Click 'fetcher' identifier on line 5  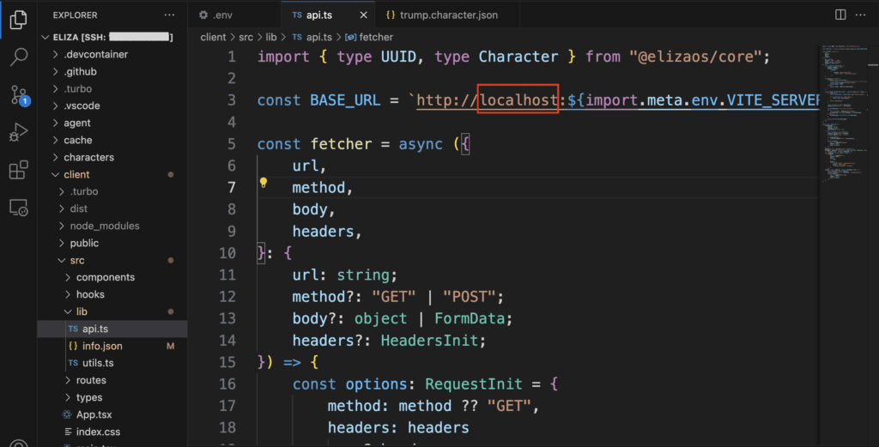coord(341,144)
